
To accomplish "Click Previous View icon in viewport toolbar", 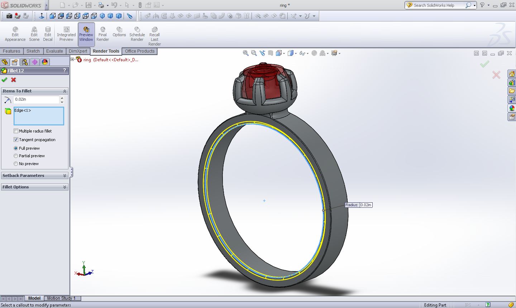I will [262, 53].
